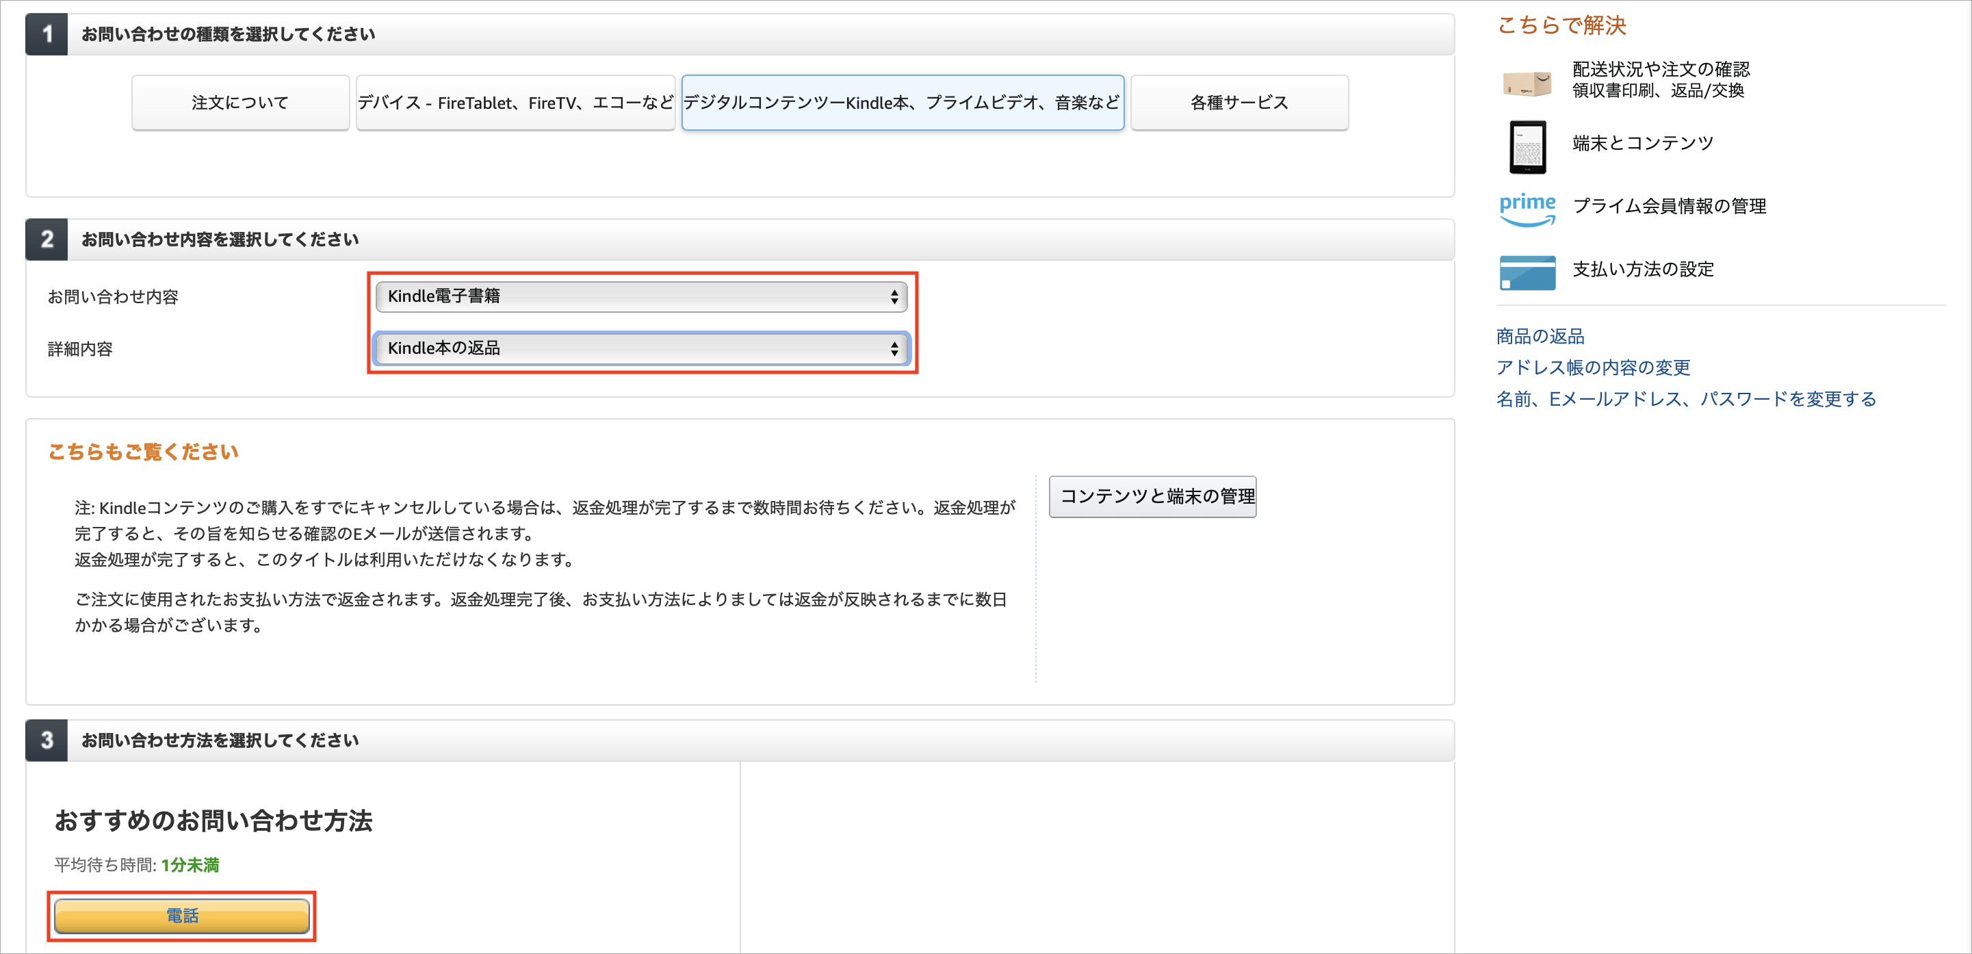The width and height of the screenshot is (1972, 954).
Task: Click the コンテンツと端末の管理 button
Action: point(1152,497)
